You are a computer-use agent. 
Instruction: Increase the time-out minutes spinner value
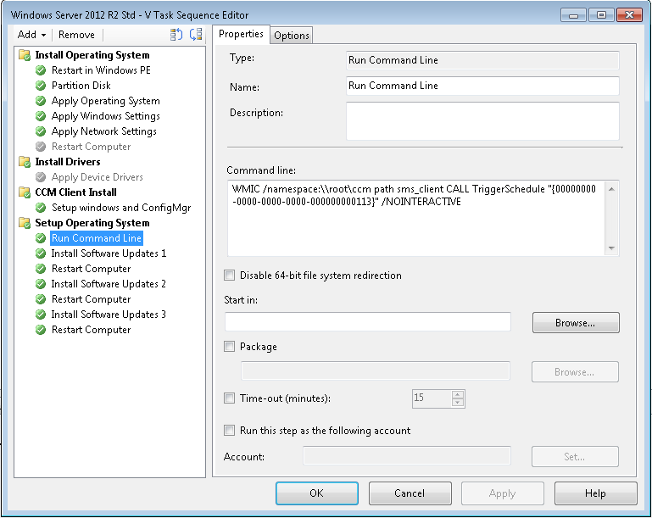click(x=457, y=394)
